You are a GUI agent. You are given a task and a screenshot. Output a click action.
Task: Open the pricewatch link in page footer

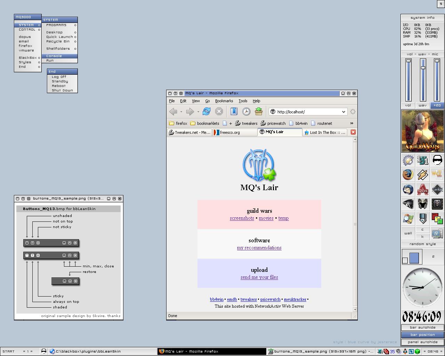pyautogui.click(x=270, y=299)
